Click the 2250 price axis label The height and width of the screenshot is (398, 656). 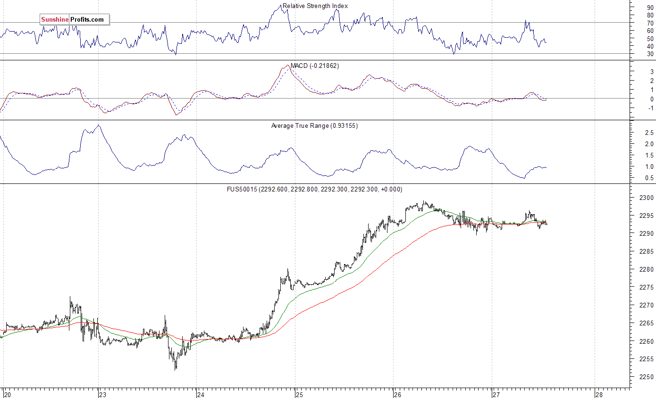(x=646, y=377)
